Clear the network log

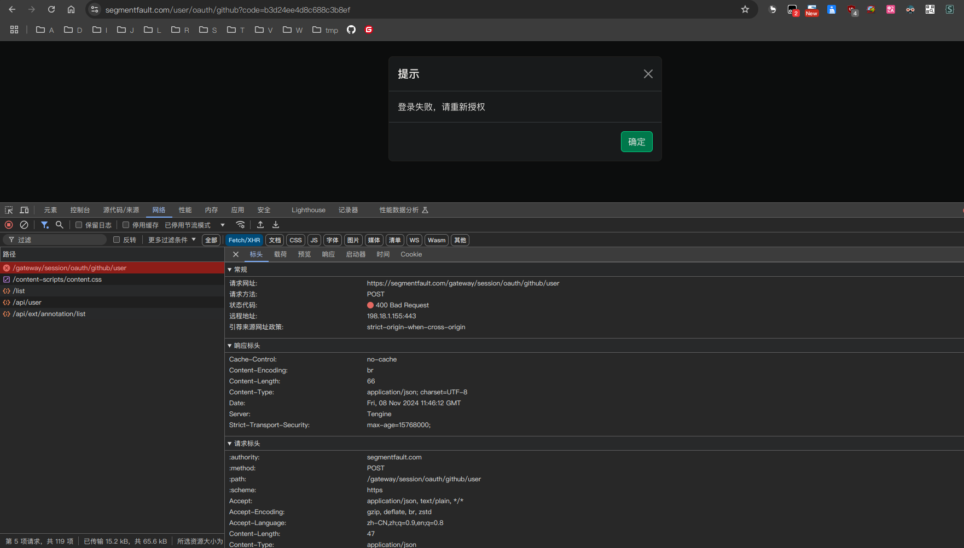[x=24, y=225]
